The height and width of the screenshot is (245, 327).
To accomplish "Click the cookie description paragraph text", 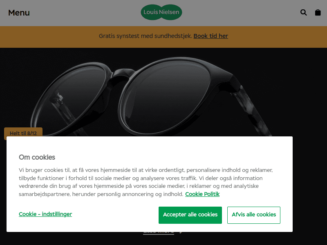I will click(x=146, y=182).
